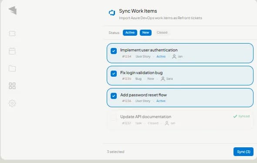This screenshot has width=257, height=163.
Task: Click the Add password reset flow title
Action: 143,95
